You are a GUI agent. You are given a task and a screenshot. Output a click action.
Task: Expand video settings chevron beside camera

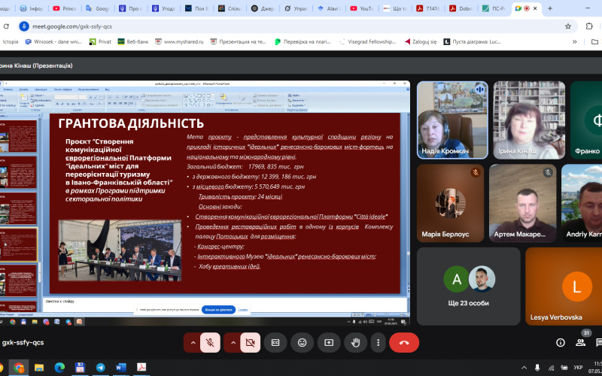[233, 343]
